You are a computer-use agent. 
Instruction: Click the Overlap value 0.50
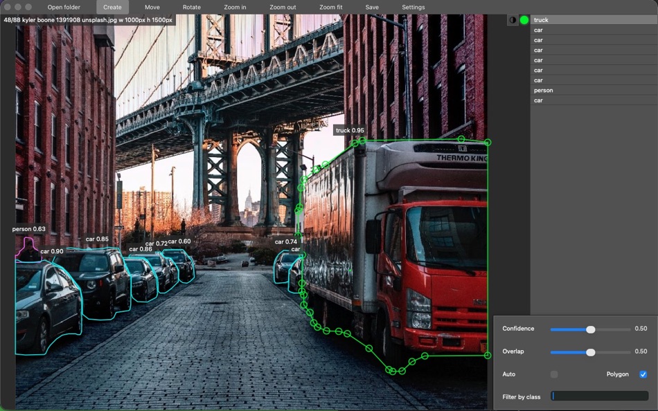[641, 351]
